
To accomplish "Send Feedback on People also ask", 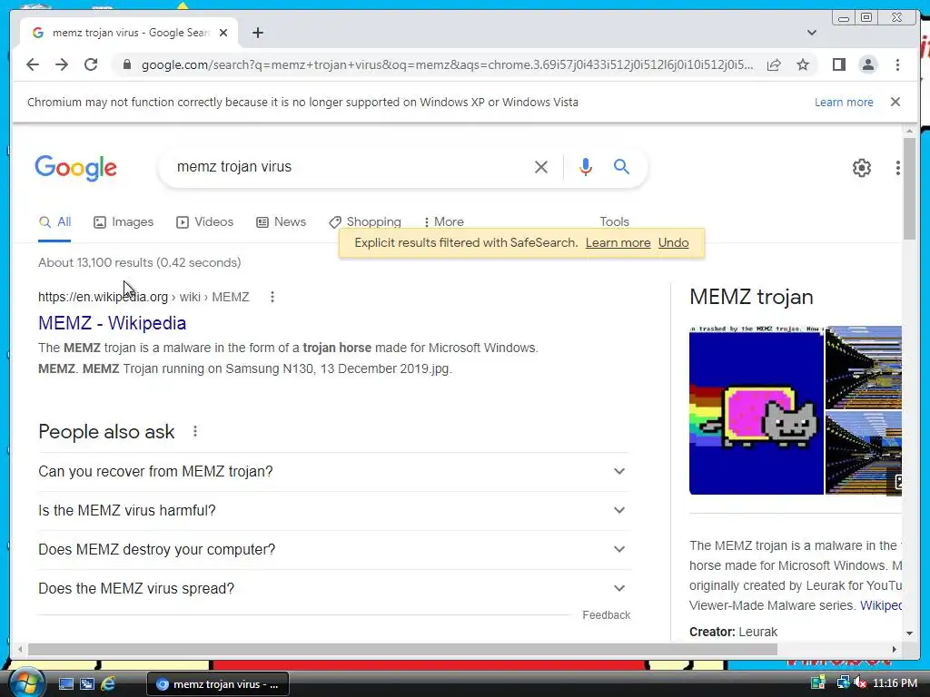I will 606,615.
